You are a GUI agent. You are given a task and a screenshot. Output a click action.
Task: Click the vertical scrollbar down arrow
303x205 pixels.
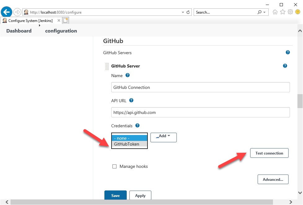click(x=300, y=193)
